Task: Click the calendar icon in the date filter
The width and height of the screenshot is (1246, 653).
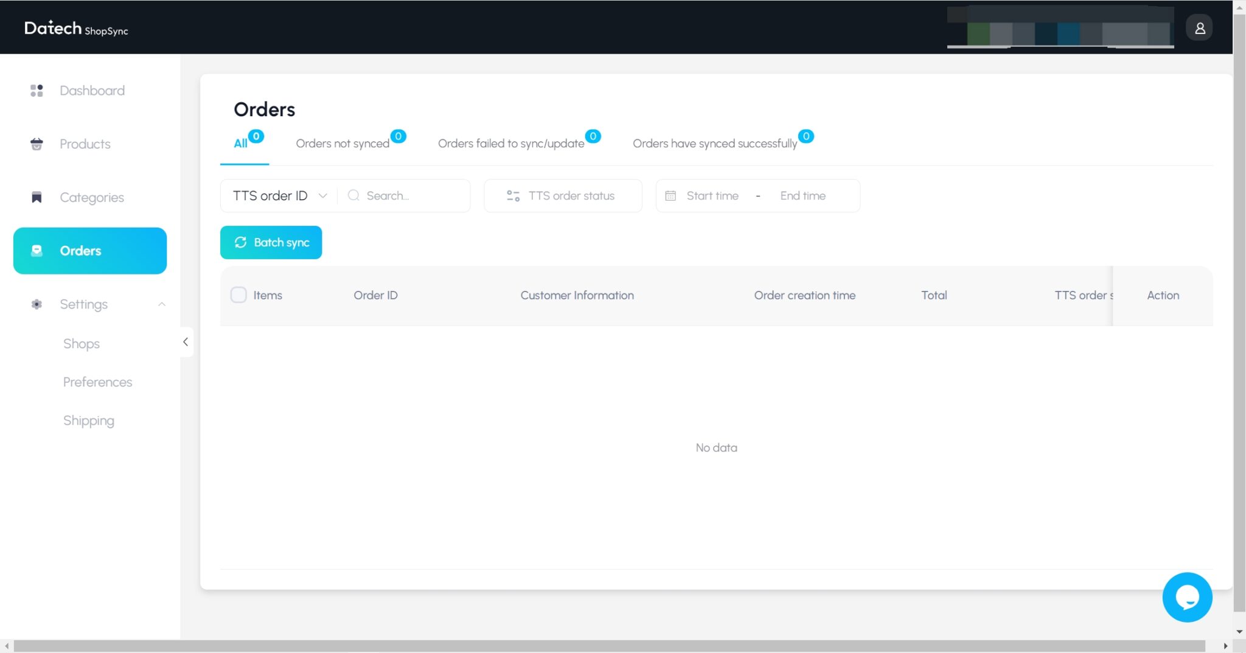Action: click(x=671, y=195)
